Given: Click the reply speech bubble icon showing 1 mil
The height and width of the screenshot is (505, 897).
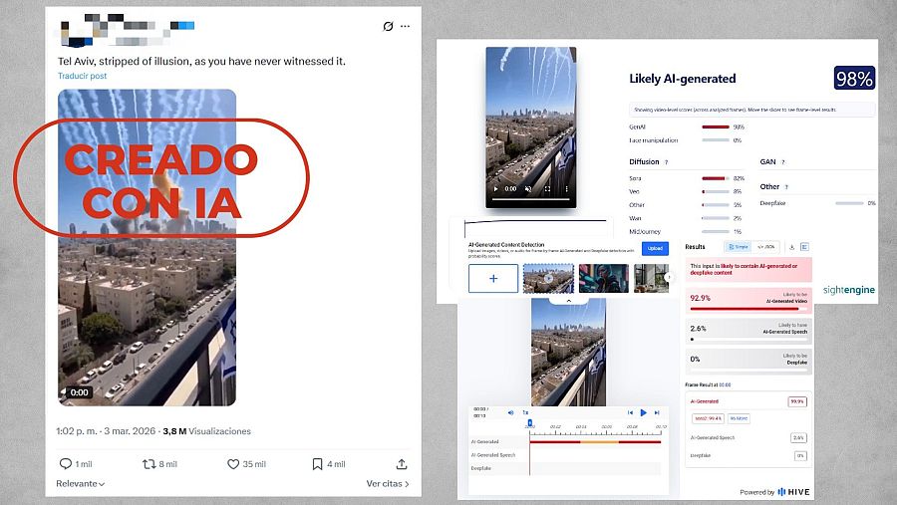Looking at the screenshot, I should 65,464.
